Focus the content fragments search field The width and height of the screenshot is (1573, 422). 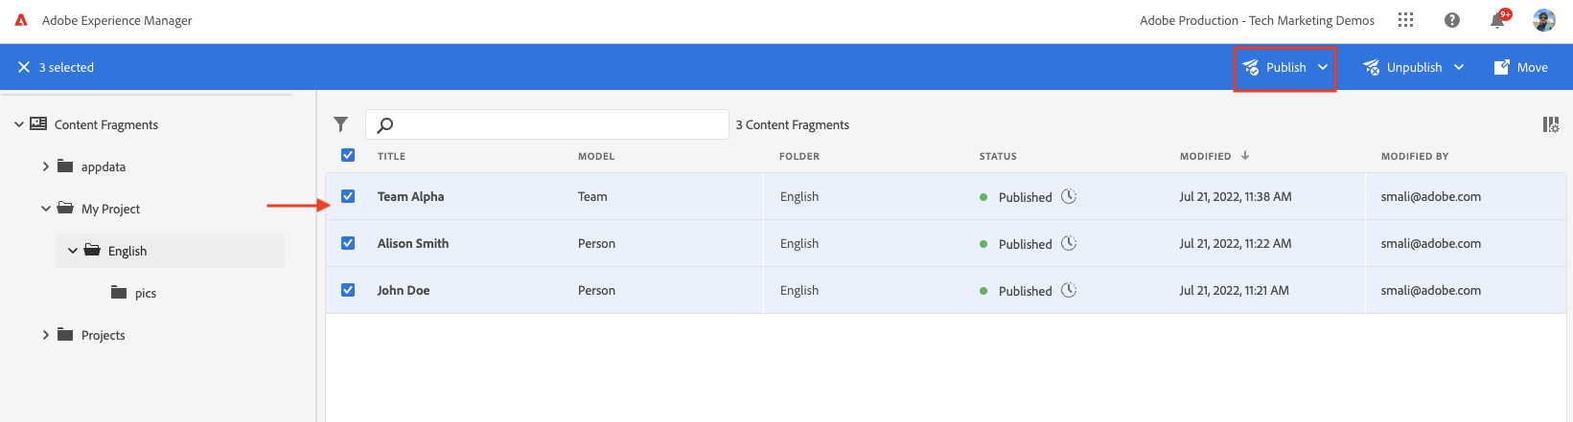(x=547, y=124)
